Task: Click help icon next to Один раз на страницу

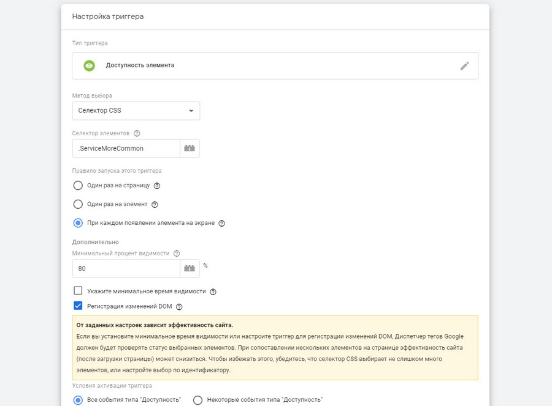Action: point(157,186)
